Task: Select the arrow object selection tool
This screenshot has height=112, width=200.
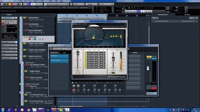Action: coord(45,4)
